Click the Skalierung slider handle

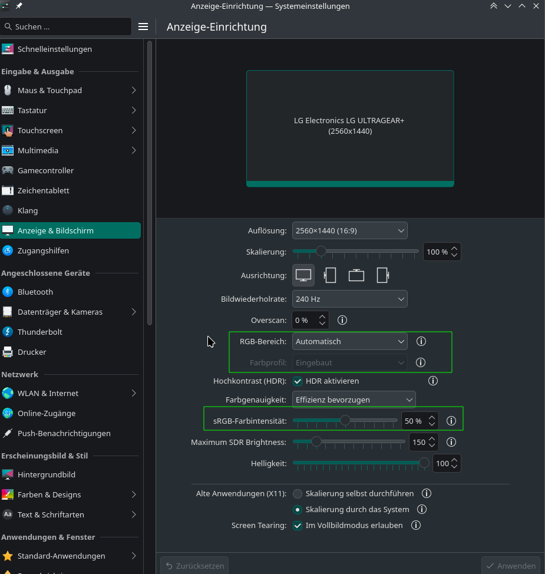pyautogui.click(x=321, y=251)
